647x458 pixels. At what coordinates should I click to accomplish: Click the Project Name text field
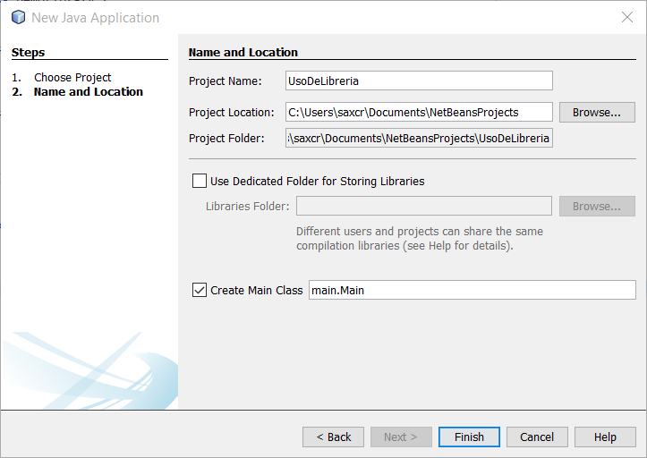[419, 81]
